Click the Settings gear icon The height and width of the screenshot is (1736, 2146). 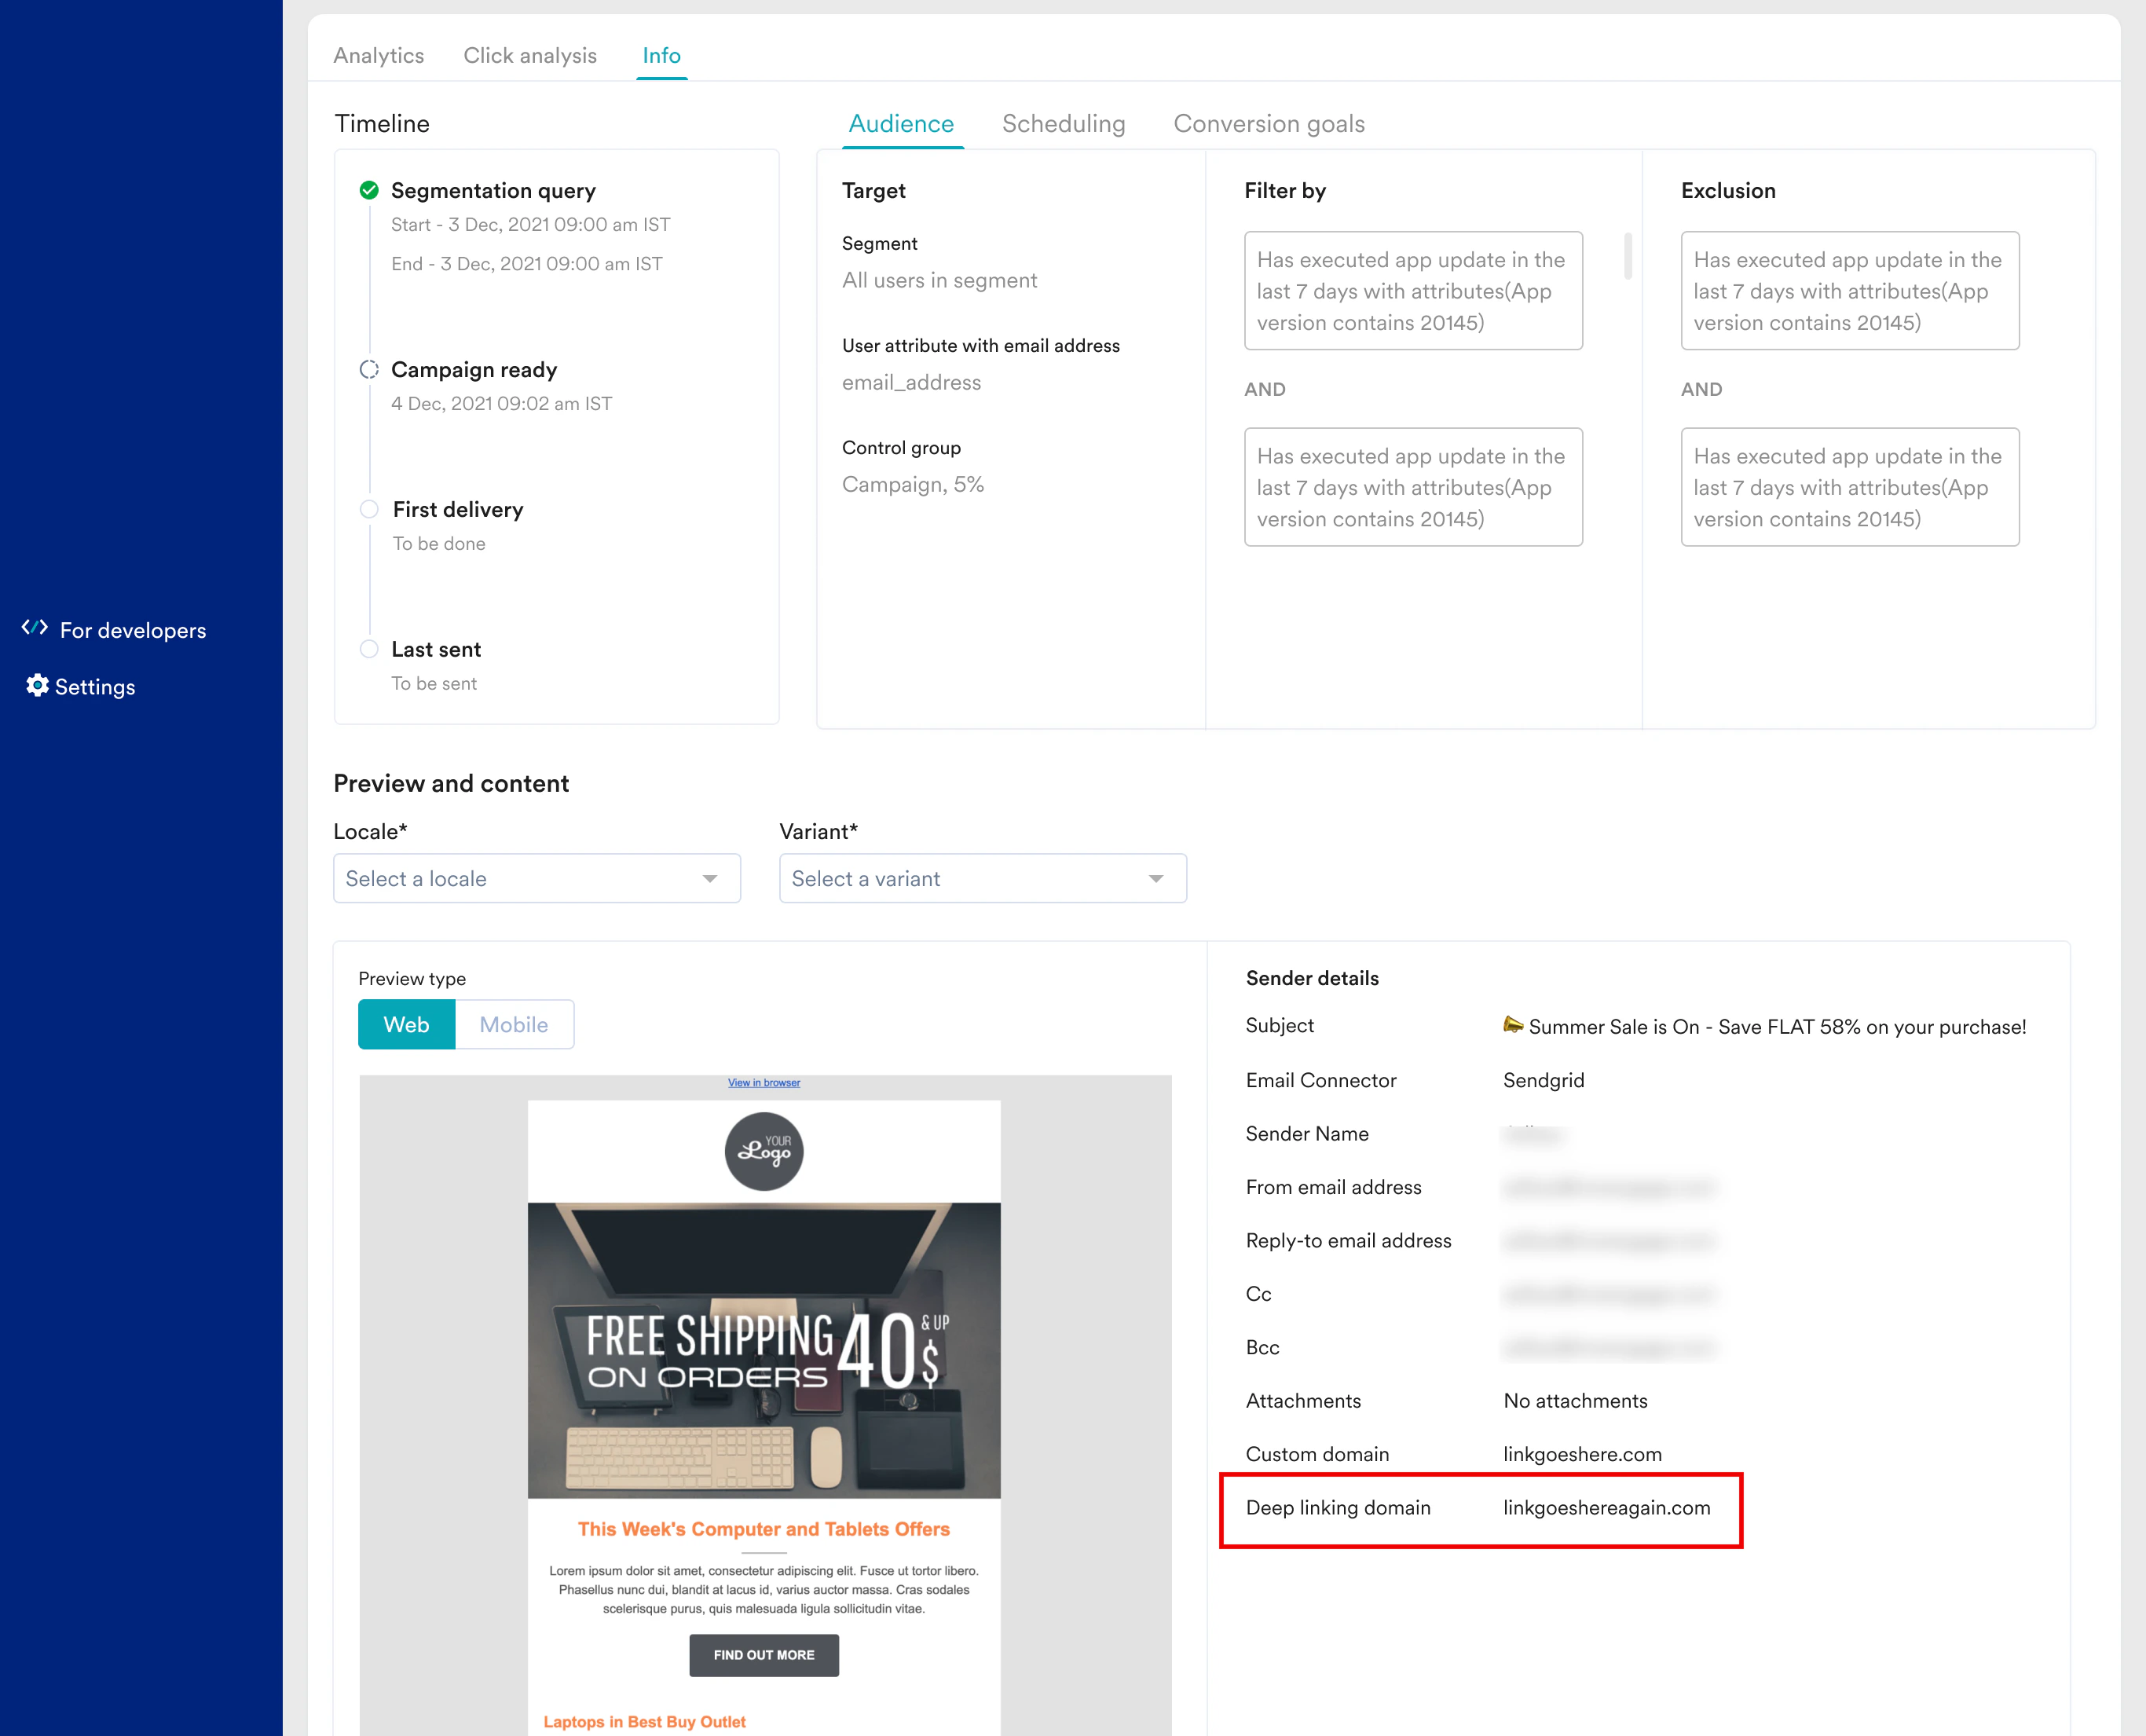[x=37, y=685]
